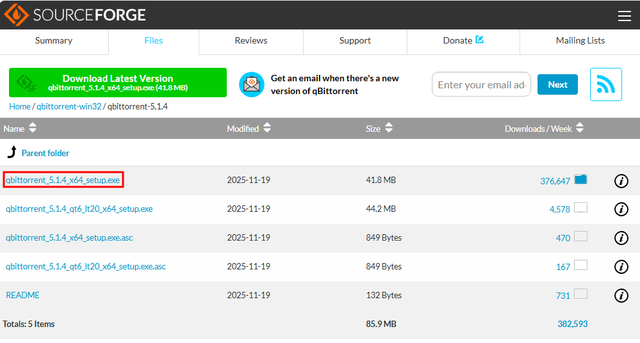Click the 167 downloads count
This screenshot has width=640, height=343.
tap(563, 267)
